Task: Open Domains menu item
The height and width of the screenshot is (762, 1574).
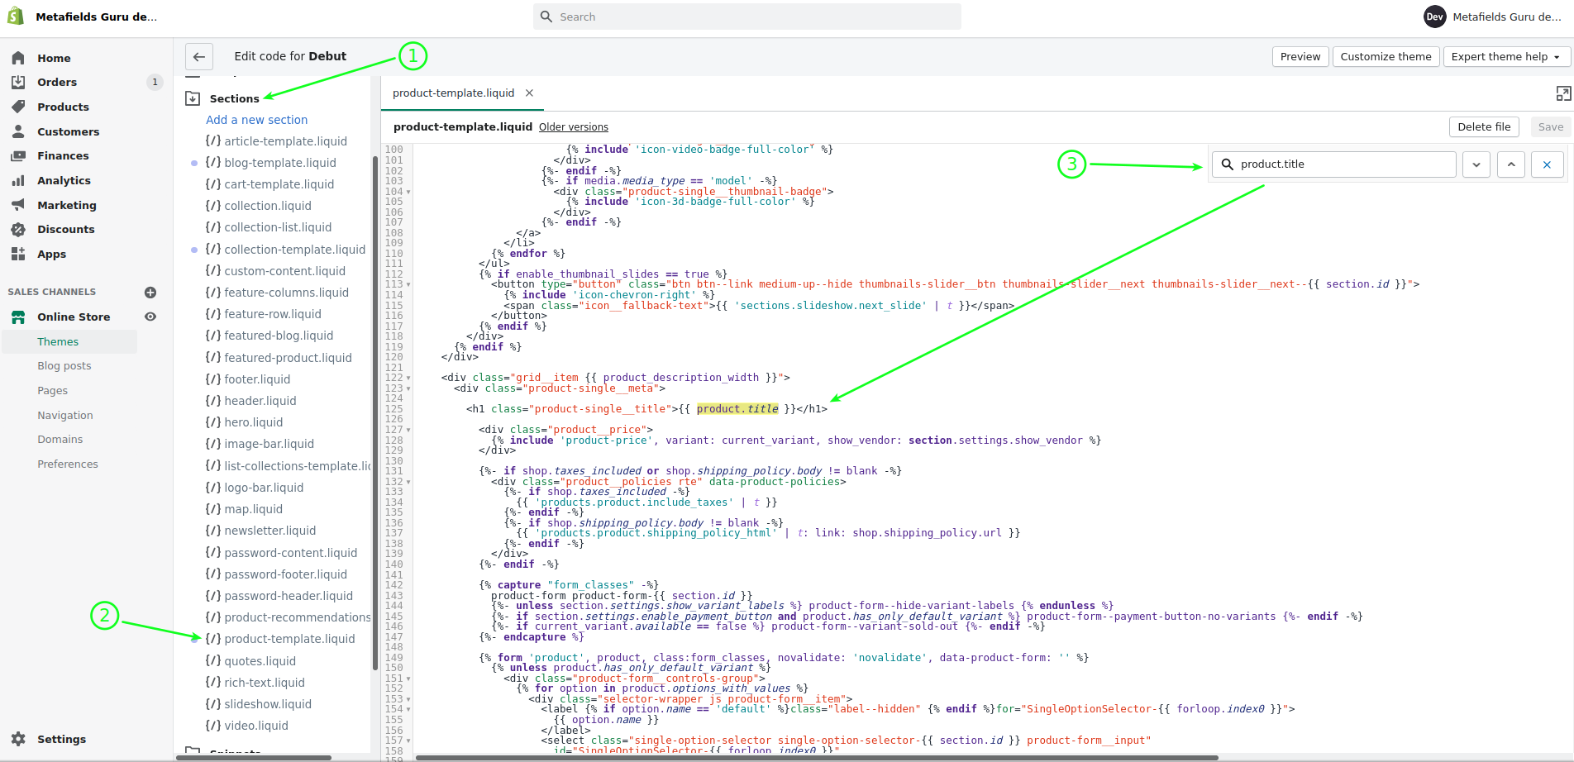Action: pos(60,439)
